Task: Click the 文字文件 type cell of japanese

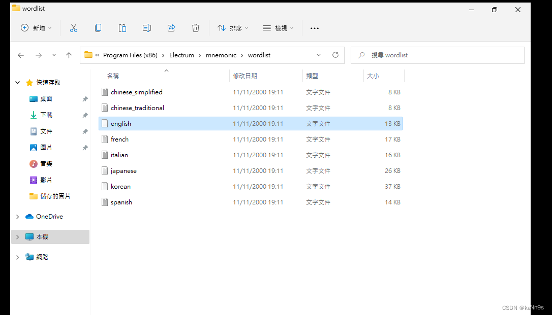Action: tap(318, 171)
